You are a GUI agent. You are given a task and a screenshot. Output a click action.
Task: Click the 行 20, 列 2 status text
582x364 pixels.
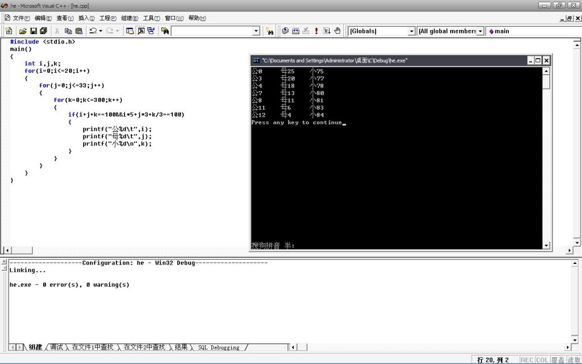coord(493,359)
